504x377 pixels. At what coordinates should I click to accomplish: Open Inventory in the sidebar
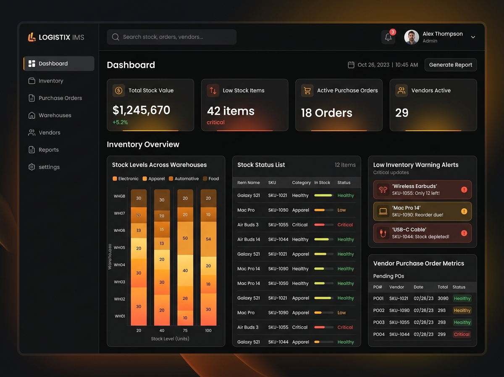[59, 81]
